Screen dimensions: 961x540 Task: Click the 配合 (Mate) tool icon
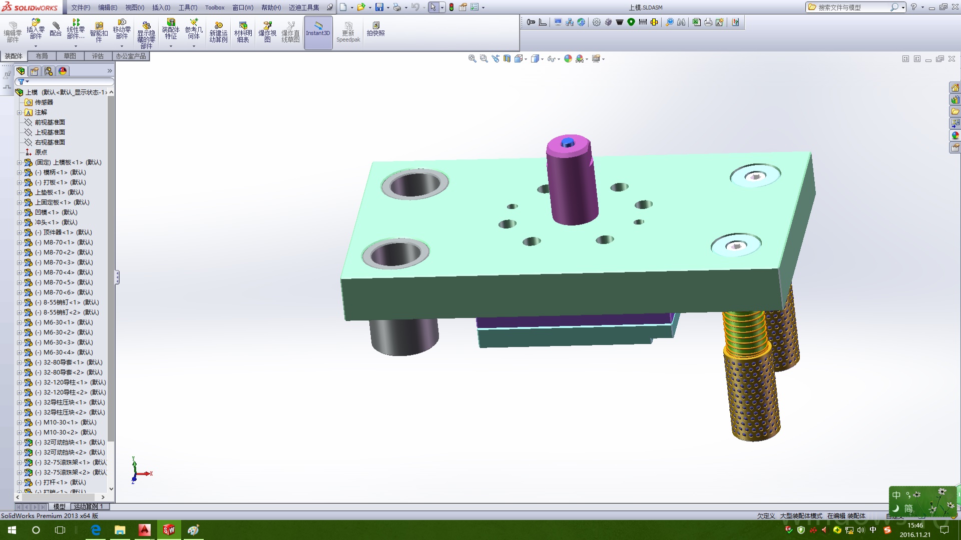(56, 29)
